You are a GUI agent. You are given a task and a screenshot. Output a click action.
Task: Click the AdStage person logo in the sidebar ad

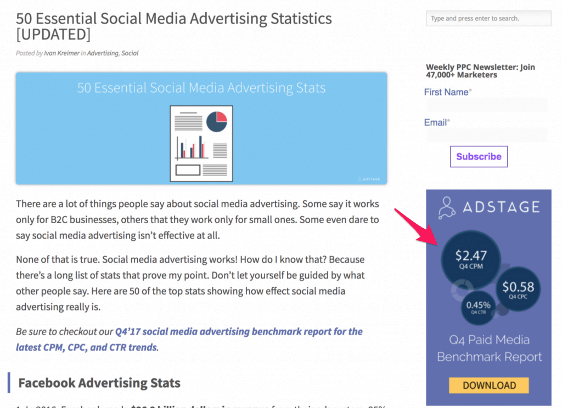tap(446, 207)
